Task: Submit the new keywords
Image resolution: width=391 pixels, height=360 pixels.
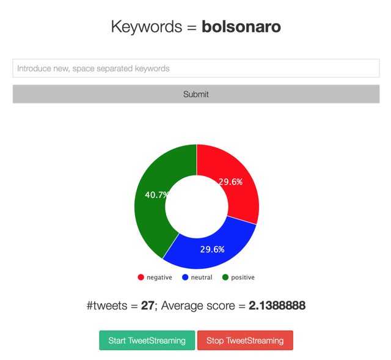Action: pyautogui.click(x=196, y=94)
